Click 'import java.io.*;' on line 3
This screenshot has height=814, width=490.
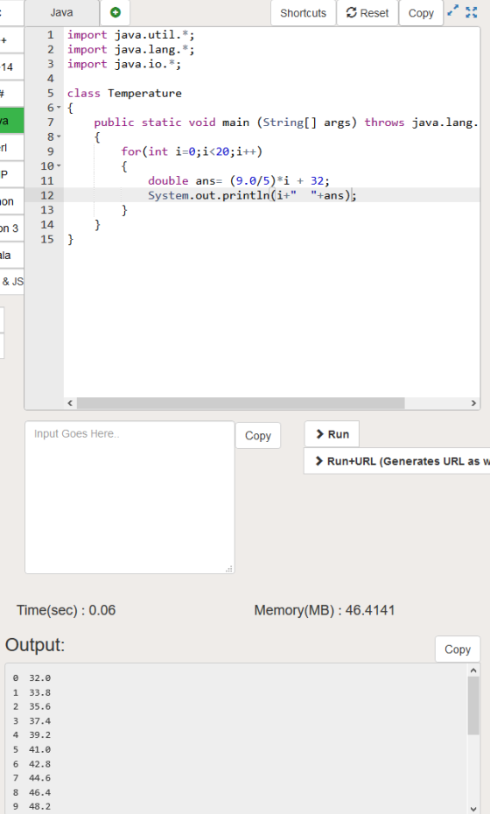click(124, 64)
